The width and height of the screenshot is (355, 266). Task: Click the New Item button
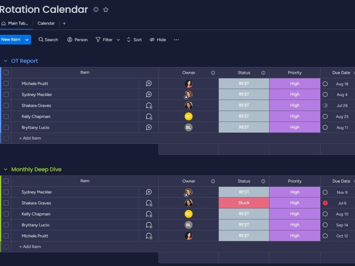pos(11,40)
